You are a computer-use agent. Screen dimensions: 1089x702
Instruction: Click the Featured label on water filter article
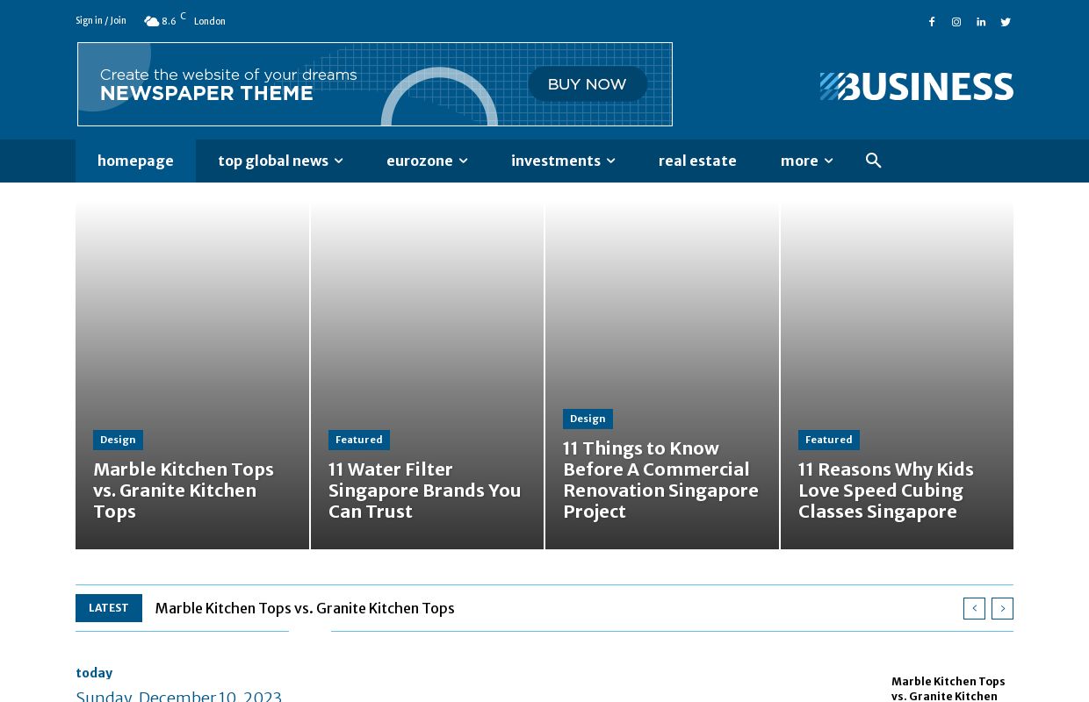pos(358,440)
